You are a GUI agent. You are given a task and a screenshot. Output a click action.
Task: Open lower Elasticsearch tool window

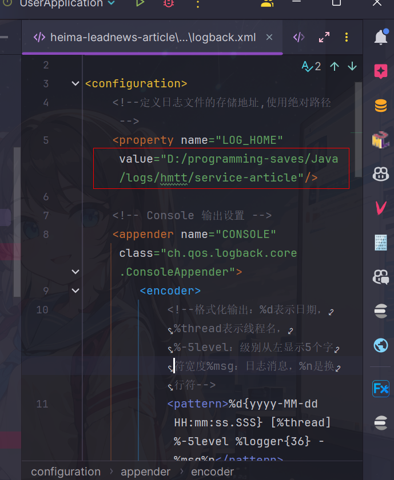[381, 423]
